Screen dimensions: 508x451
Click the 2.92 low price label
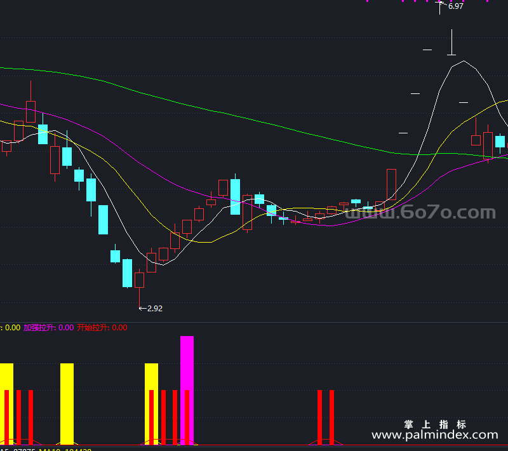[x=155, y=309]
